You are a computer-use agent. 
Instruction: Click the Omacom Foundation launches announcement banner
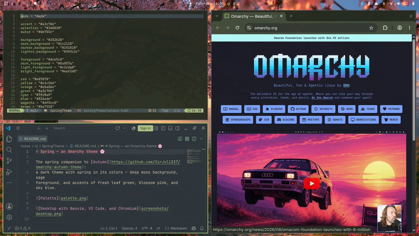coord(311,38)
